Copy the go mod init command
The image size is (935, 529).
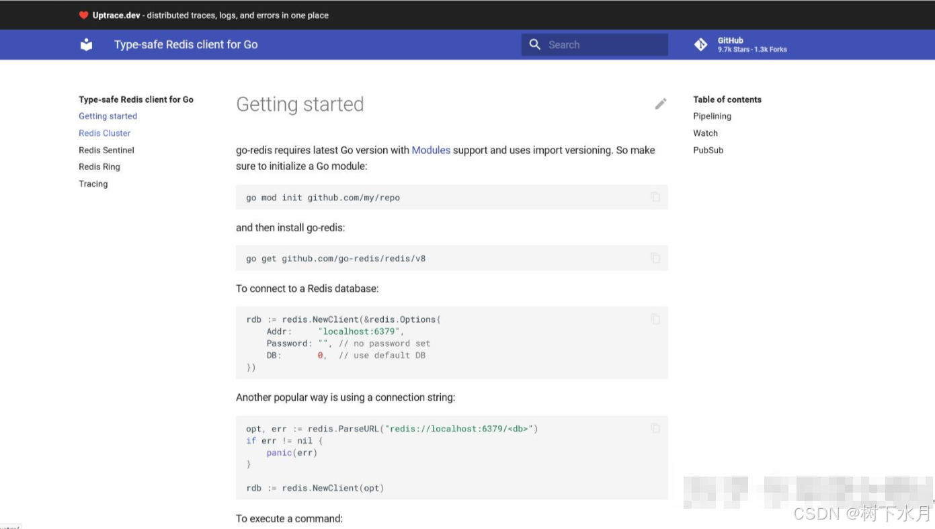pos(655,197)
